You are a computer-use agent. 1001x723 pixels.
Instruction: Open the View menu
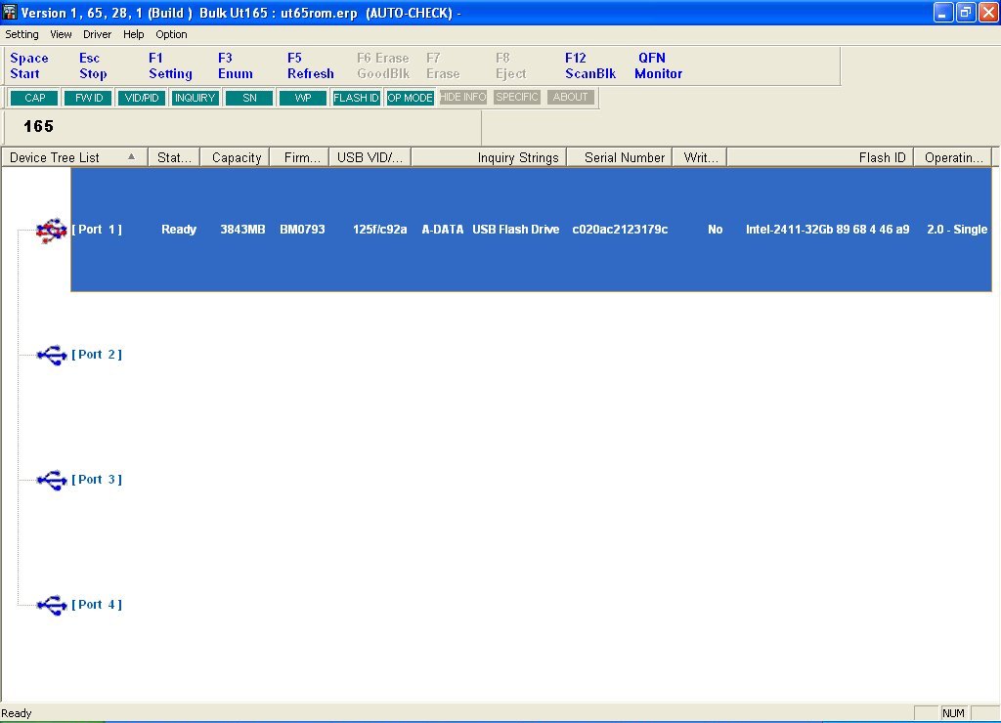point(61,34)
